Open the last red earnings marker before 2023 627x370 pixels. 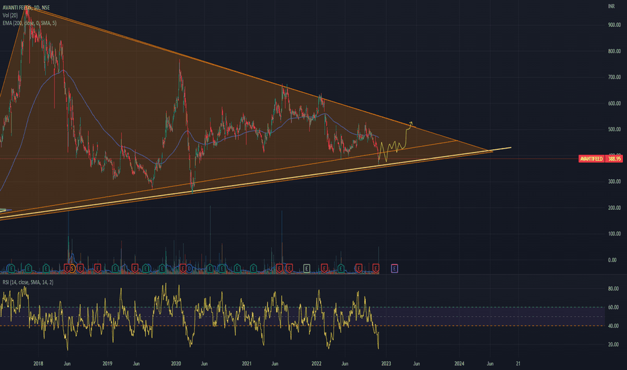coord(376,268)
